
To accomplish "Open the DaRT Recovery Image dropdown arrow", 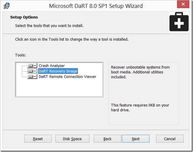I will click(35, 71).
